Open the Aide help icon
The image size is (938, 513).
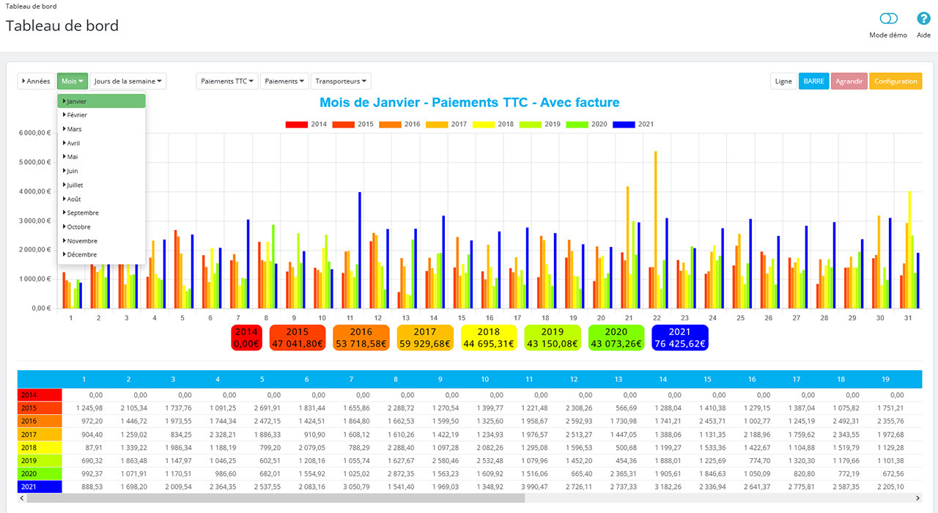(x=924, y=19)
